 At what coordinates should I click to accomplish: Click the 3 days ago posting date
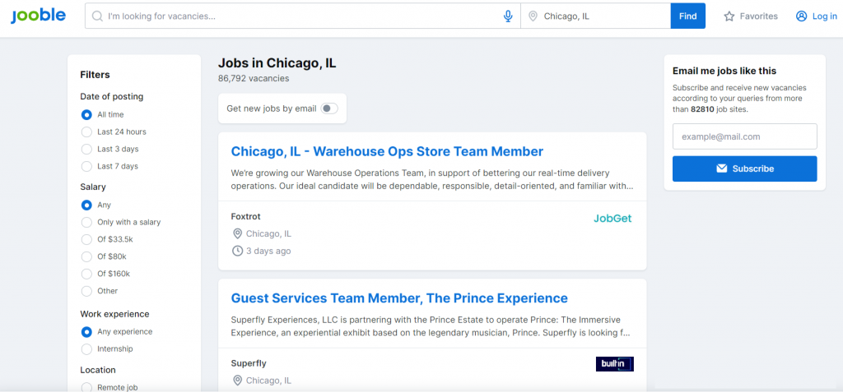coord(268,251)
